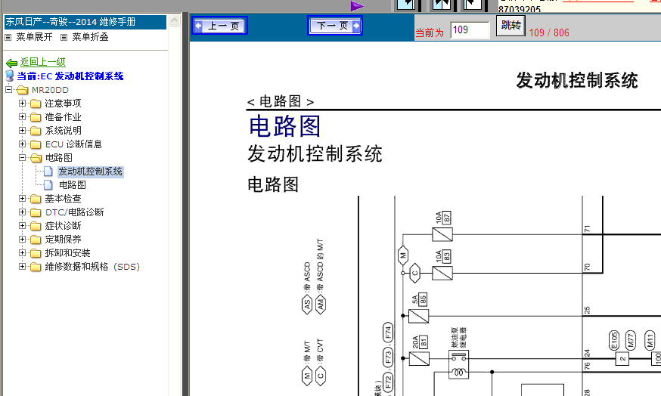Click the 拆卸和安装 folder icon

click(x=36, y=253)
